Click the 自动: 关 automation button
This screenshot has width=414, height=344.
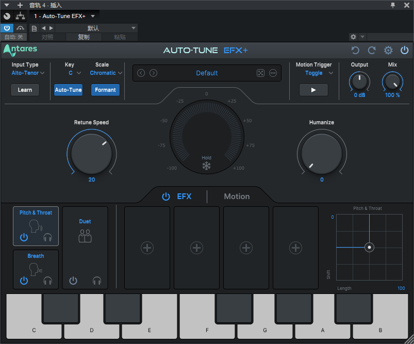click(x=14, y=37)
